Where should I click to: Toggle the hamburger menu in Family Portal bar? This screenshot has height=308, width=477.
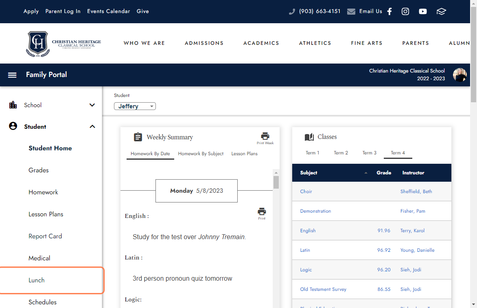pyautogui.click(x=12, y=75)
